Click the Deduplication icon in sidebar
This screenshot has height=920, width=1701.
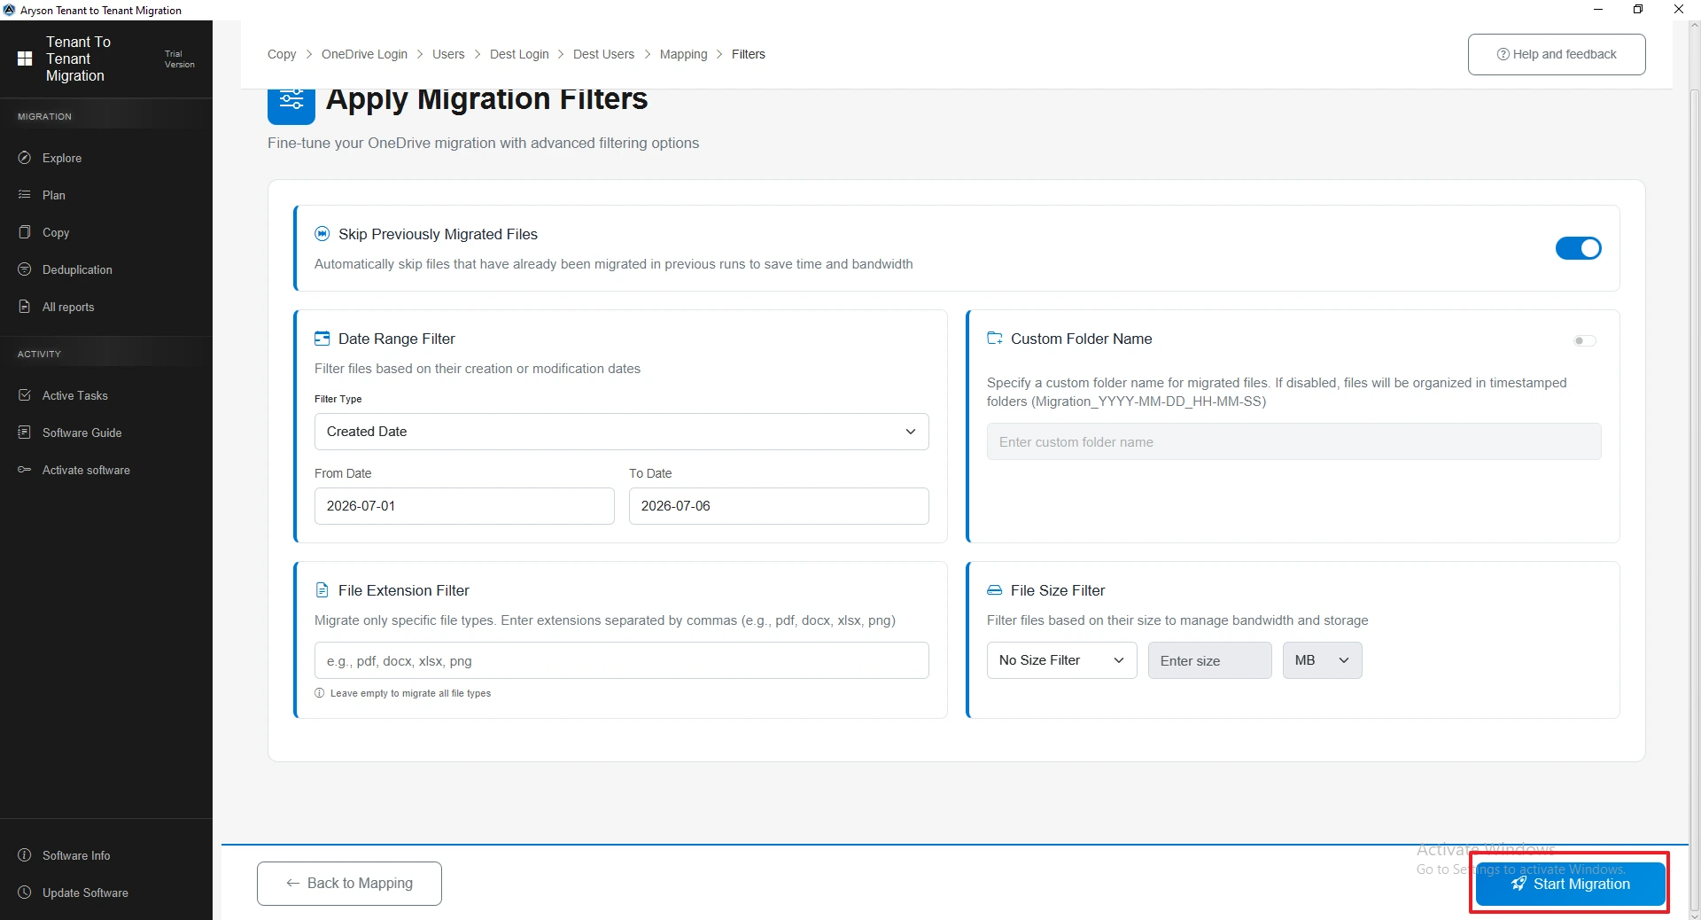click(25, 269)
